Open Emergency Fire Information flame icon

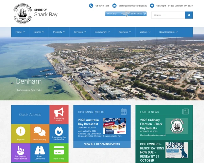[59, 131]
